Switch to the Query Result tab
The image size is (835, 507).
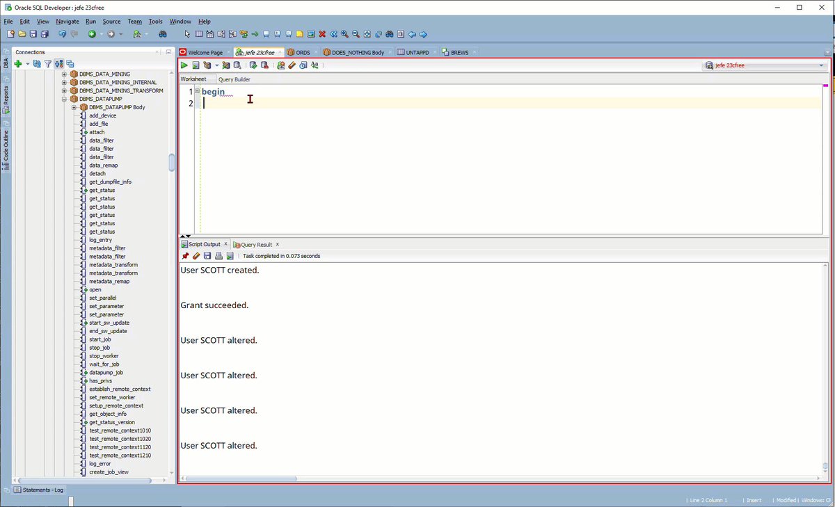[x=256, y=245]
